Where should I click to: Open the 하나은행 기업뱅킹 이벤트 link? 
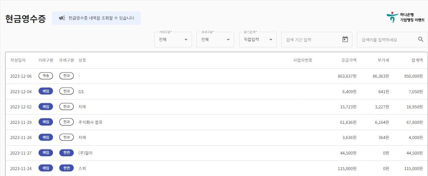[412, 17]
